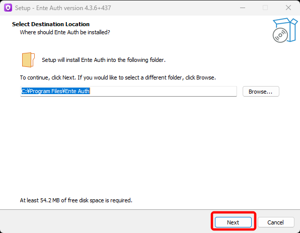Click the blank white area below the path field
300x233 pixels.
tap(149, 145)
